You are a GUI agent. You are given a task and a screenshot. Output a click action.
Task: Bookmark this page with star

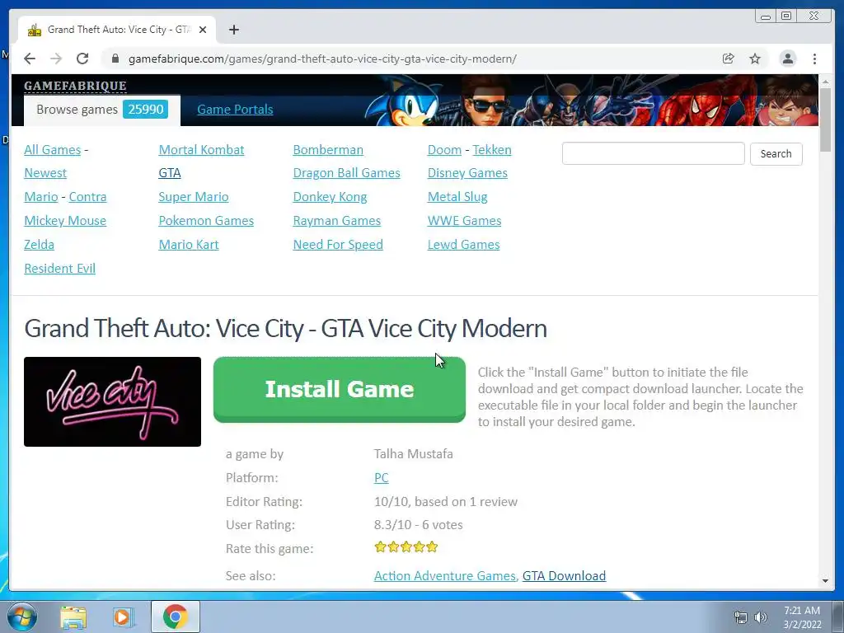(x=755, y=59)
